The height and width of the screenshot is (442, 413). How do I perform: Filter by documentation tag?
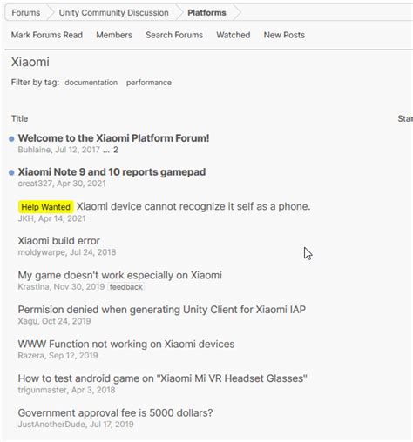point(91,83)
